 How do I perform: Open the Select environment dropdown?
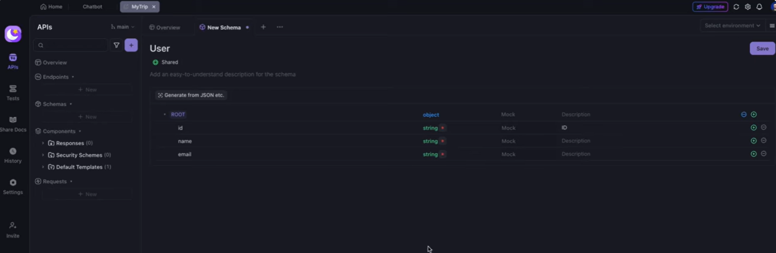pyautogui.click(x=732, y=25)
